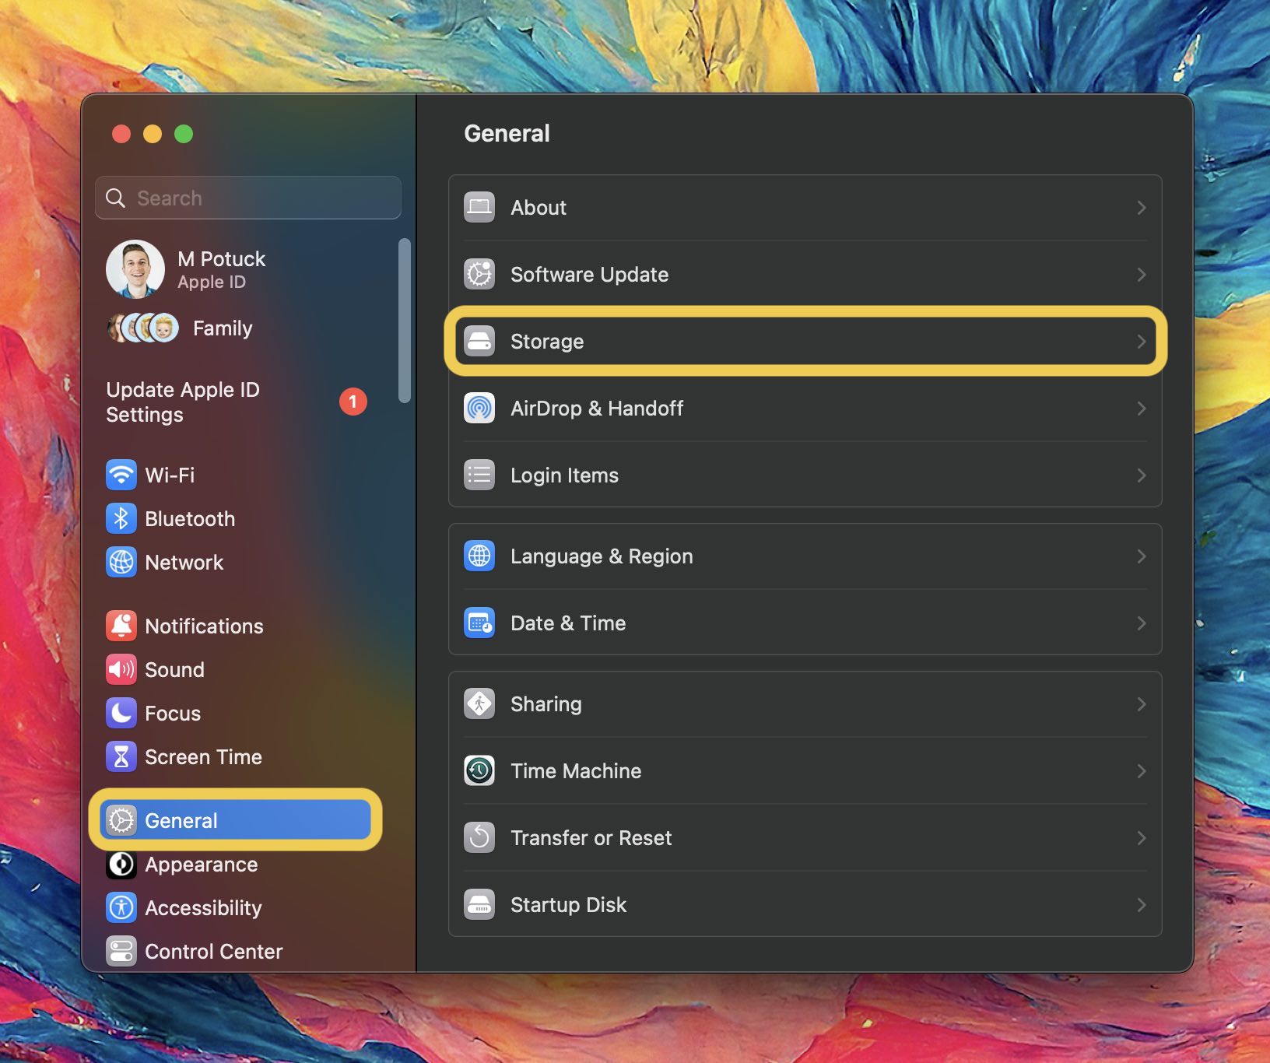
Task: Click the Network globe icon
Action: pyautogui.click(x=121, y=562)
